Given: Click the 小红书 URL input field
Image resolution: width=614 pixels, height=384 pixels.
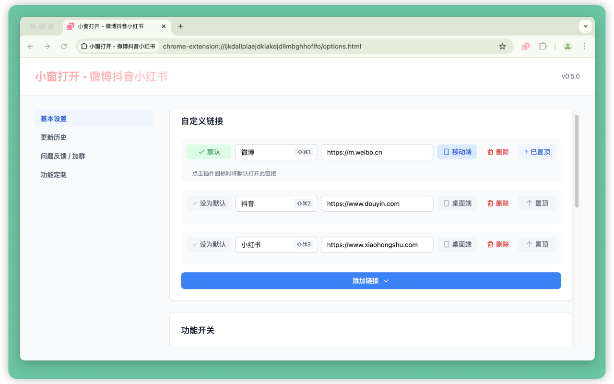Looking at the screenshot, I should click(377, 244).
